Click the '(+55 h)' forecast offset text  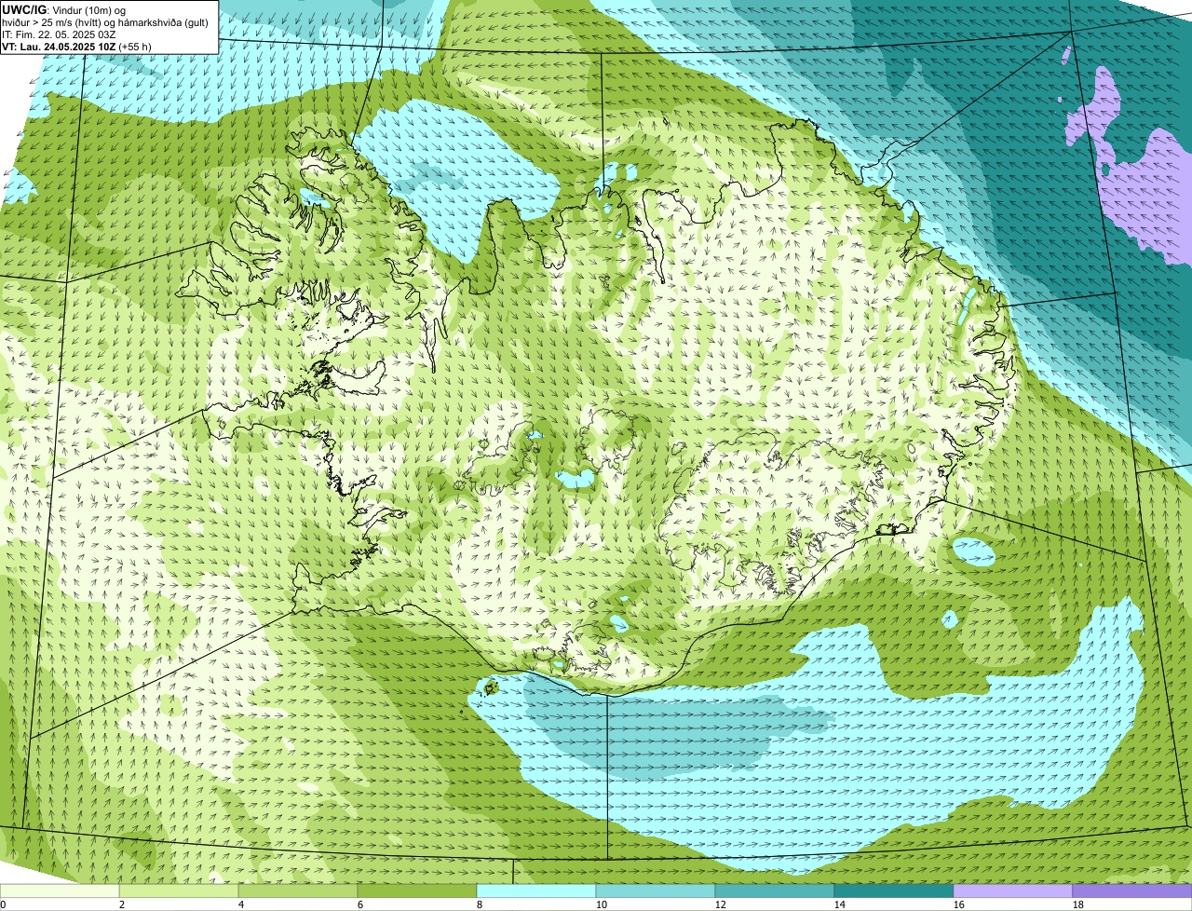tap(135, 47)
